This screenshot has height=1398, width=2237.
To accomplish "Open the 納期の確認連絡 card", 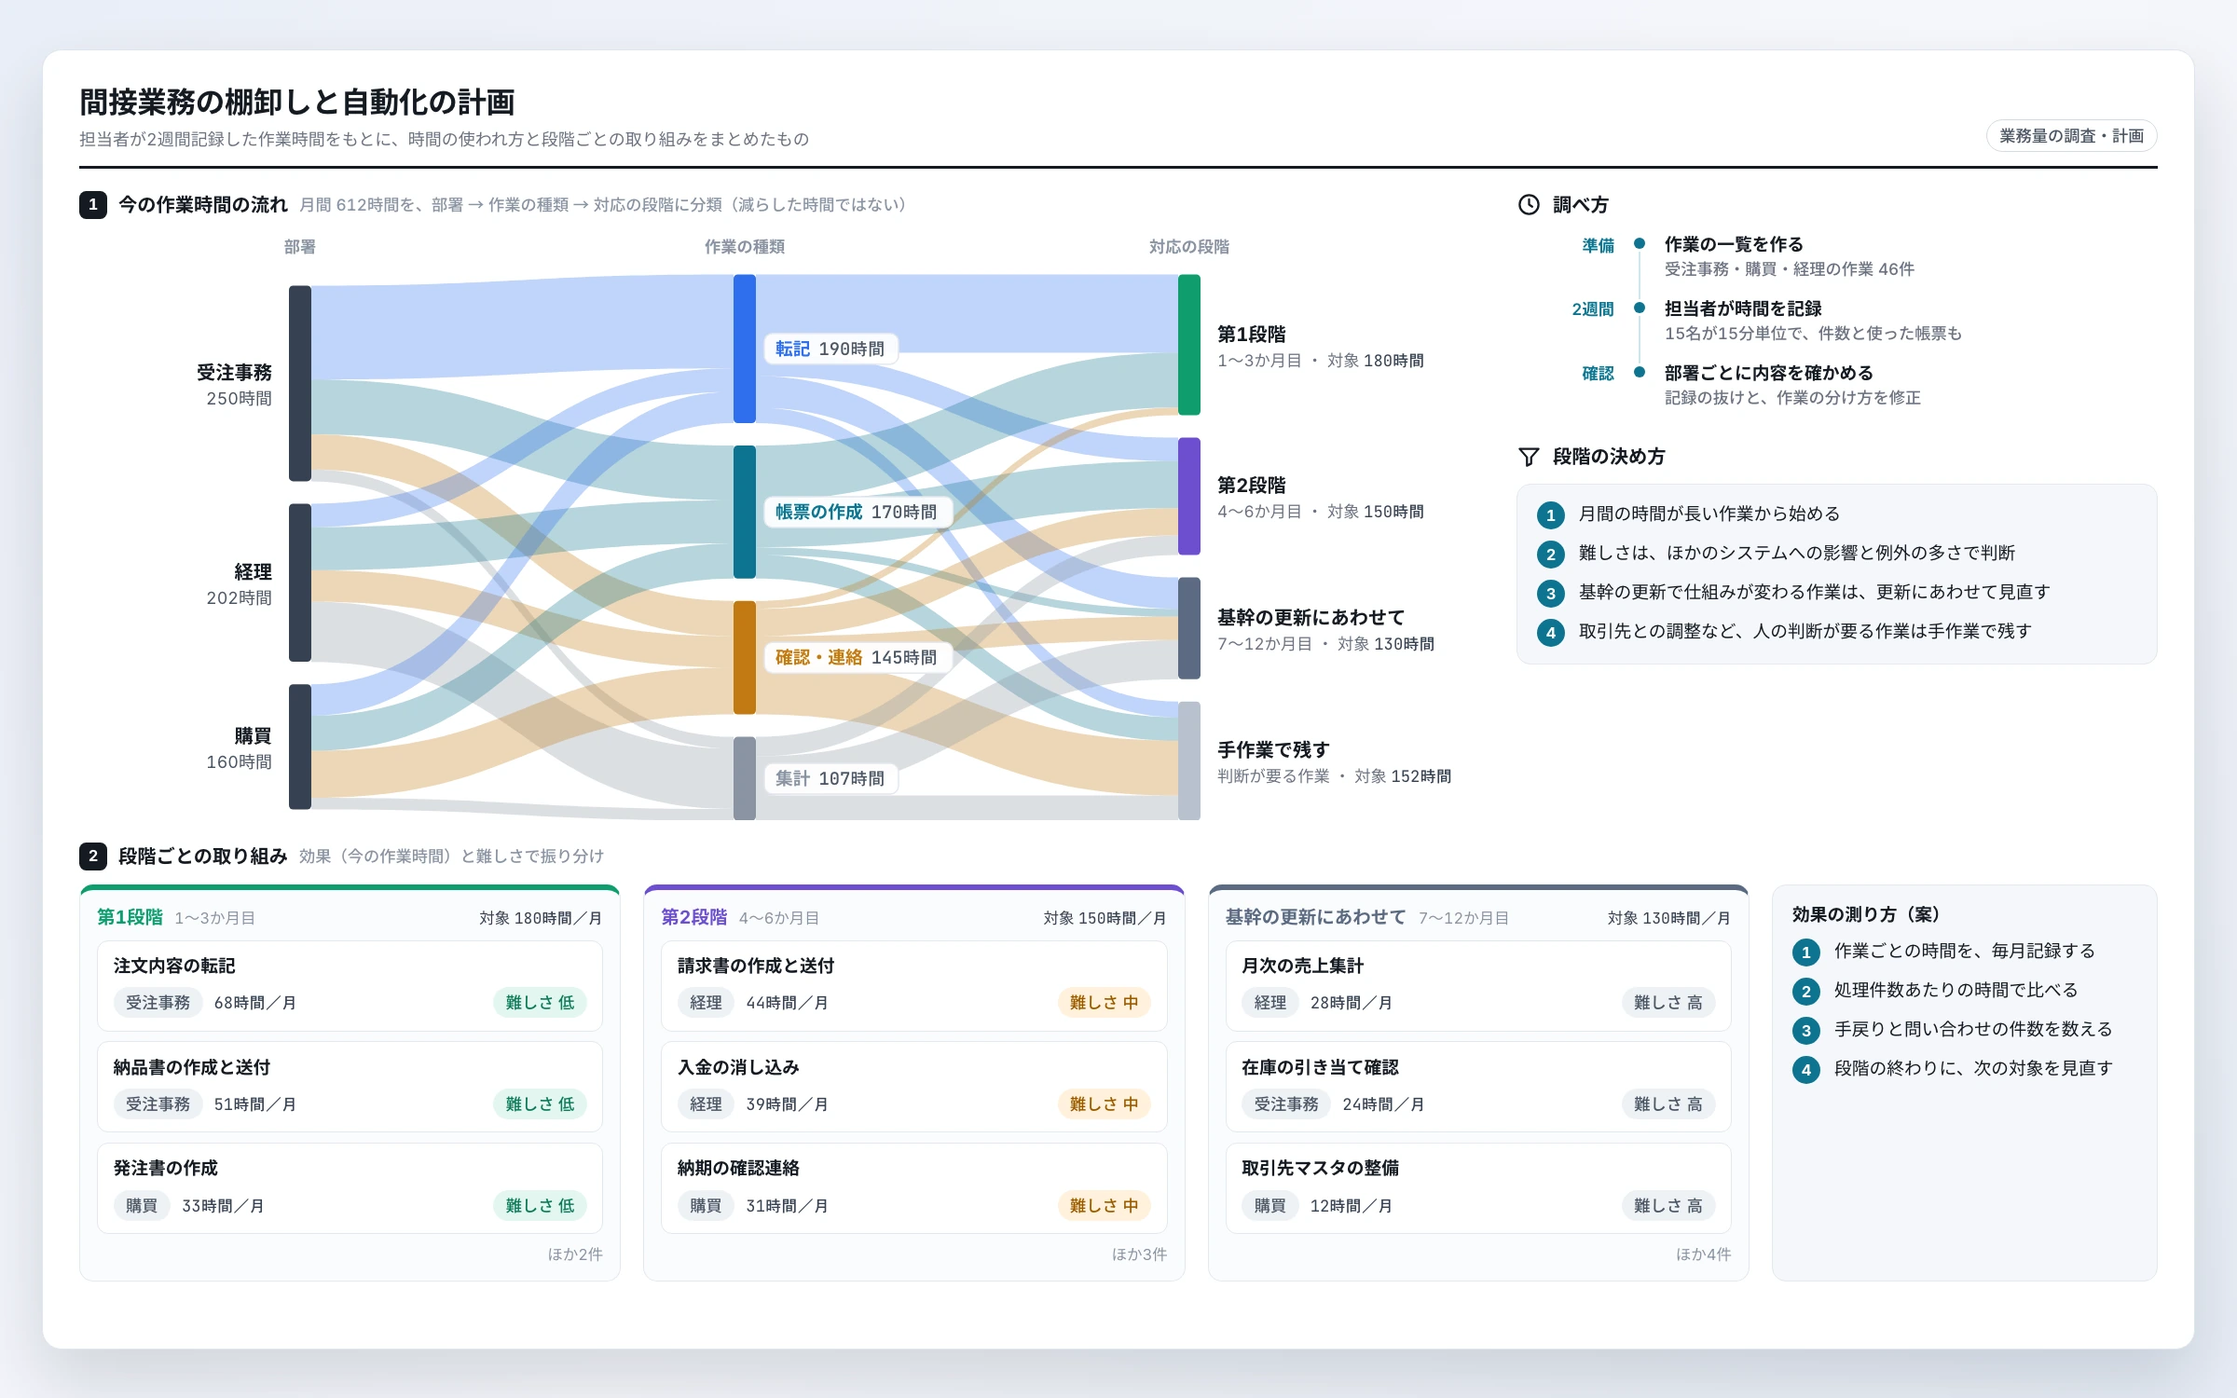I will 913,1188.
